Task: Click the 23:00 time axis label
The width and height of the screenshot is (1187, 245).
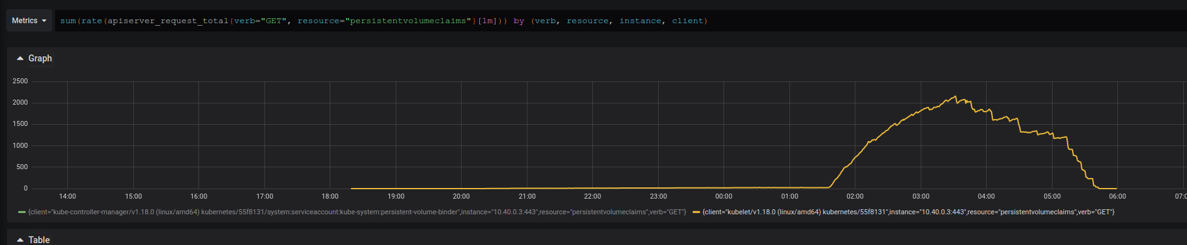Action: 658,196
